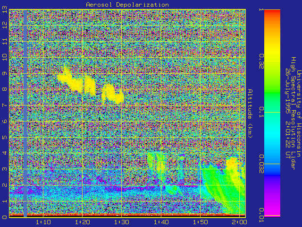Click the vertical blue data-gap stripe

(25, 113)
